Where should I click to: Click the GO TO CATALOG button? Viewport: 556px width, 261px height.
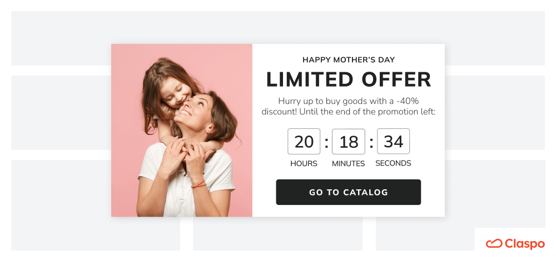[348, 192]
